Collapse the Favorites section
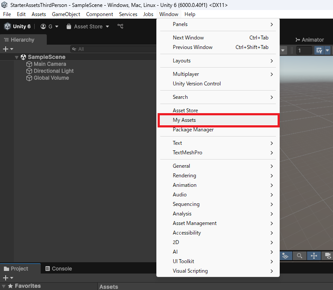Viewport: 333px width, 290px height. click(3, 286)
